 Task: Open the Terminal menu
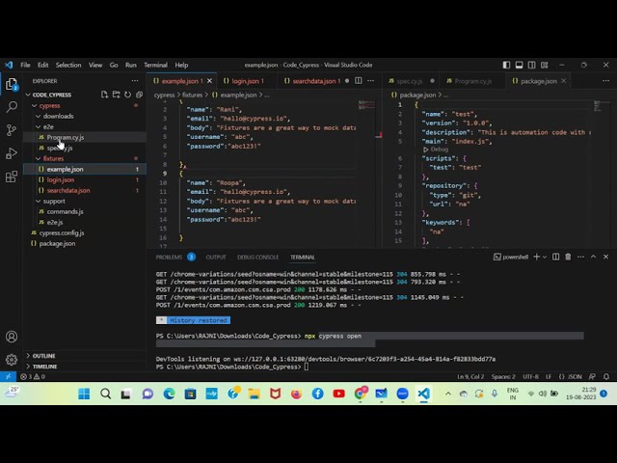[x=155, y=65]
